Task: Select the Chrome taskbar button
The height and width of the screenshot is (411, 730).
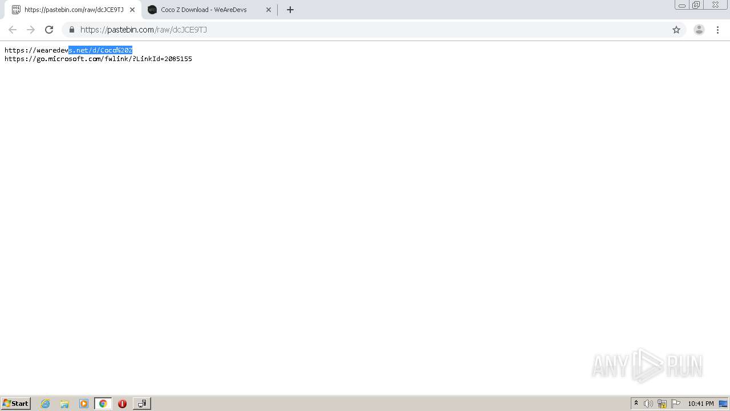Action: point(103,404)
